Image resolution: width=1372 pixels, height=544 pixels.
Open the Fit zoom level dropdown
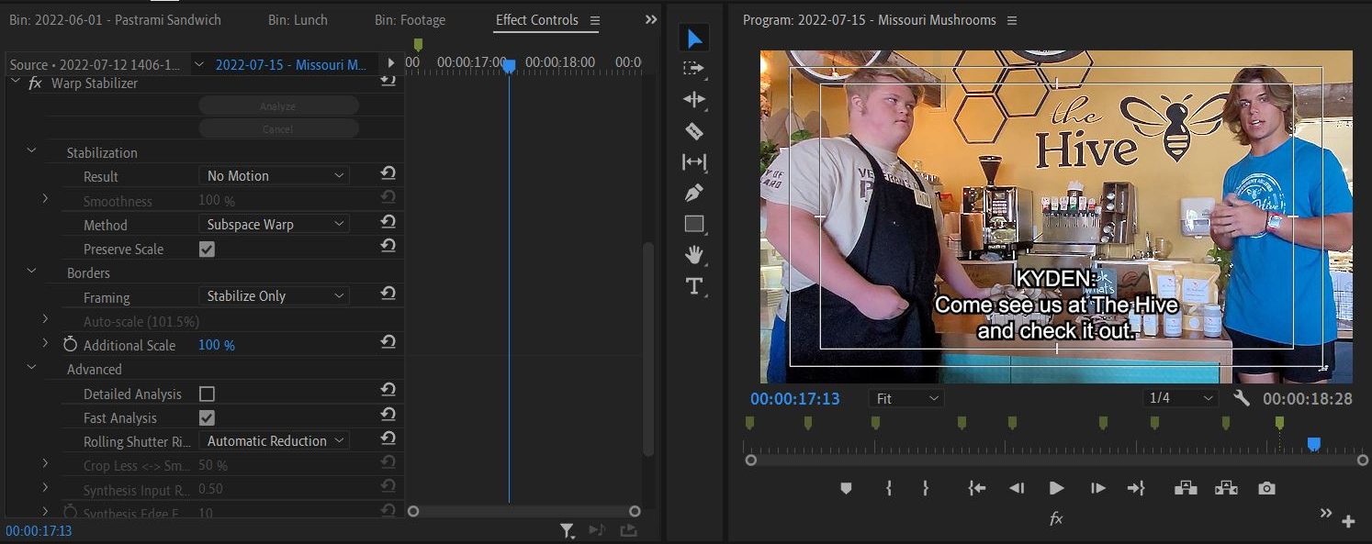pyautogui.click(x=906, y=398)
